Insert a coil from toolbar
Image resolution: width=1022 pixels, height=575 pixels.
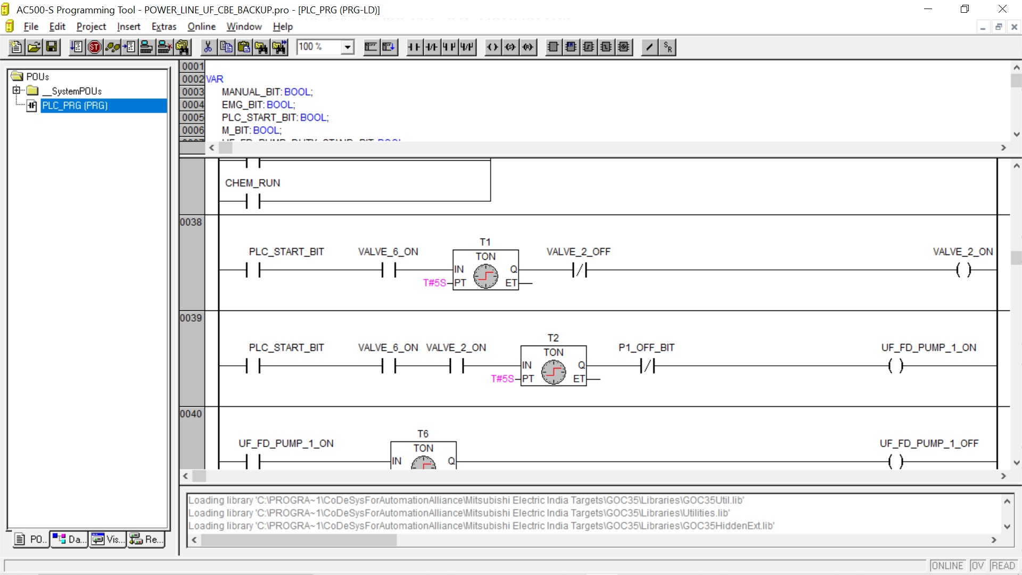tap(493, 47)
